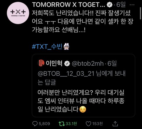Open the 6일 timestamp of the main tweet

pos(121,5)
